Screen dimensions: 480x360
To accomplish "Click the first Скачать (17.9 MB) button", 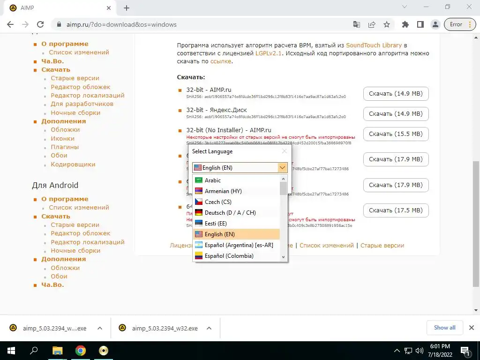I will 396,159.
